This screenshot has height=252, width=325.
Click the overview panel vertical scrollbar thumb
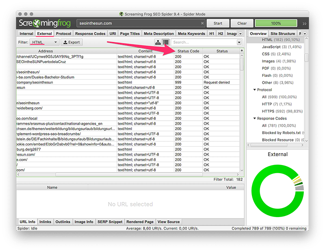[x=306, y=57]
